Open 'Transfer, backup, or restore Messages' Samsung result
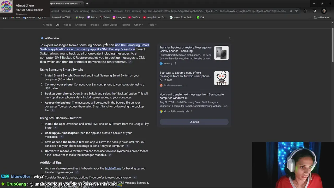Screen dimensions: 334x188 point(186,49)
